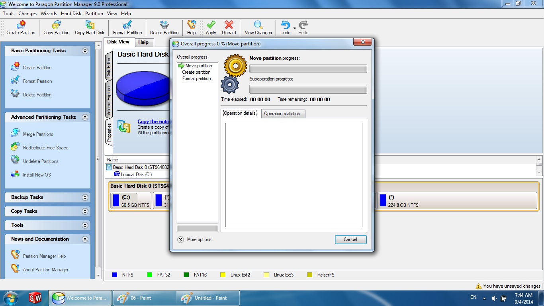
Task: Select Format Partition in sidebar tasks
Action: click(x=37, y=81)
